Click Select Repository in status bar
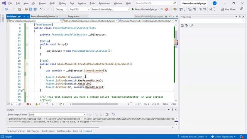 point(224,137)
